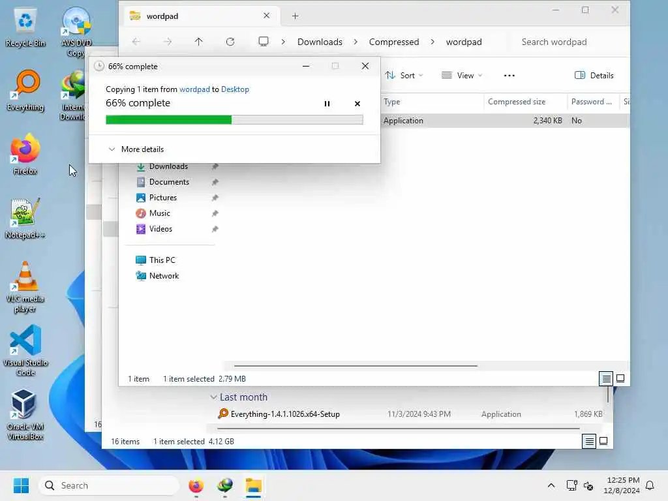Click the taskbar Search box
668x501 pixels.
tap(109, 485)
